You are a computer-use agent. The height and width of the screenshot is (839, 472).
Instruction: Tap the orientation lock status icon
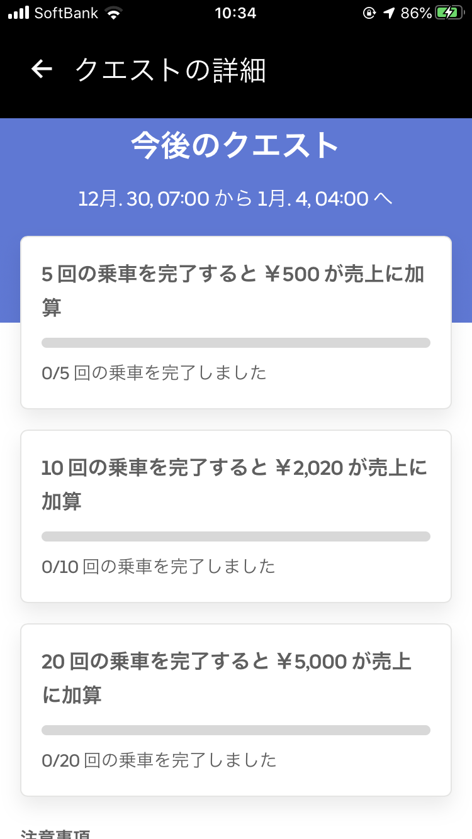(369, 13)
